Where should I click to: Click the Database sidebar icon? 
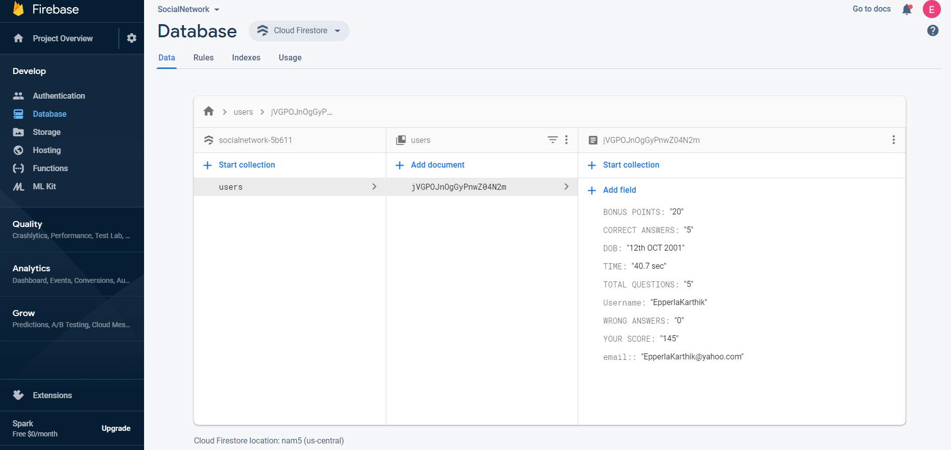[19, 114]
